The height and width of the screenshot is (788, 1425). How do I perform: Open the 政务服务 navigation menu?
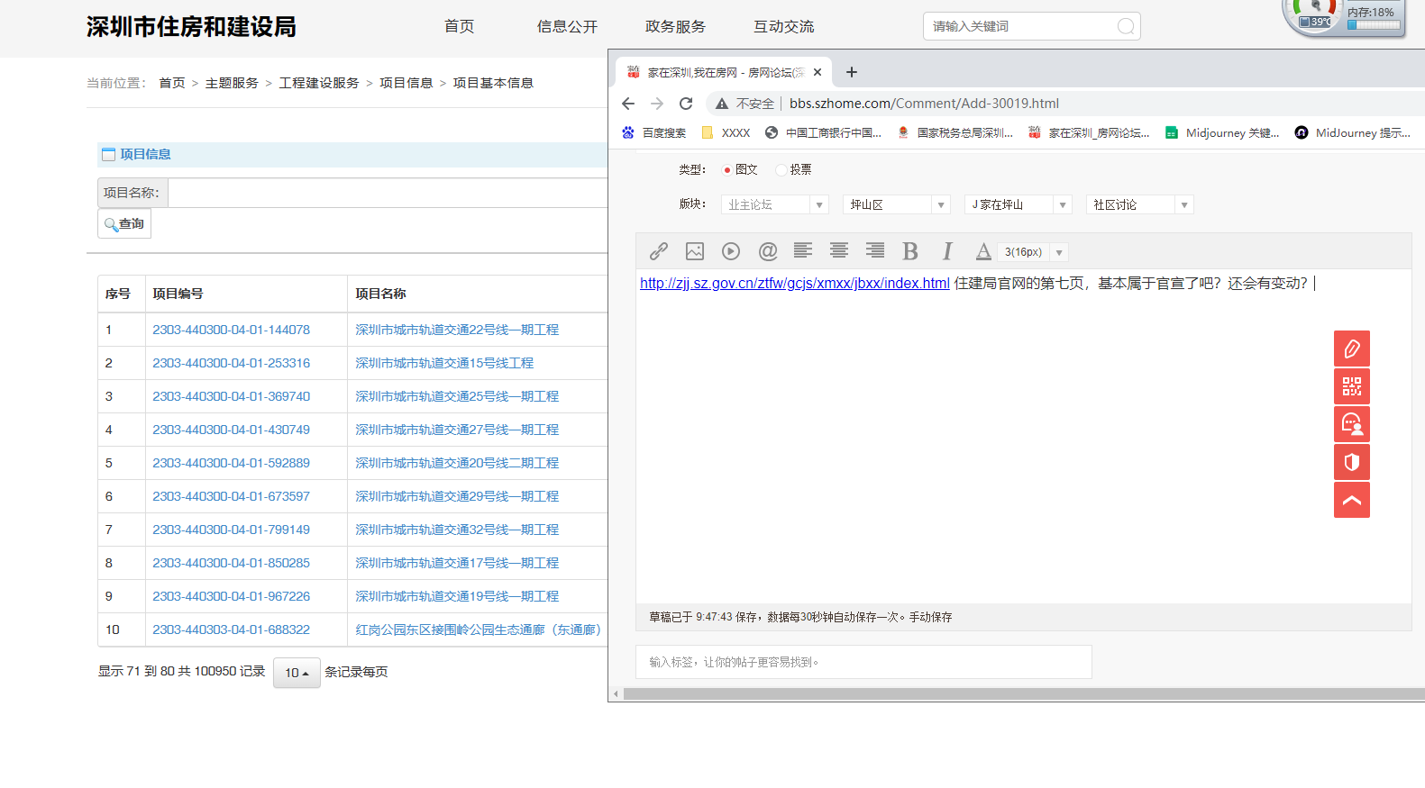pos(675,27)
